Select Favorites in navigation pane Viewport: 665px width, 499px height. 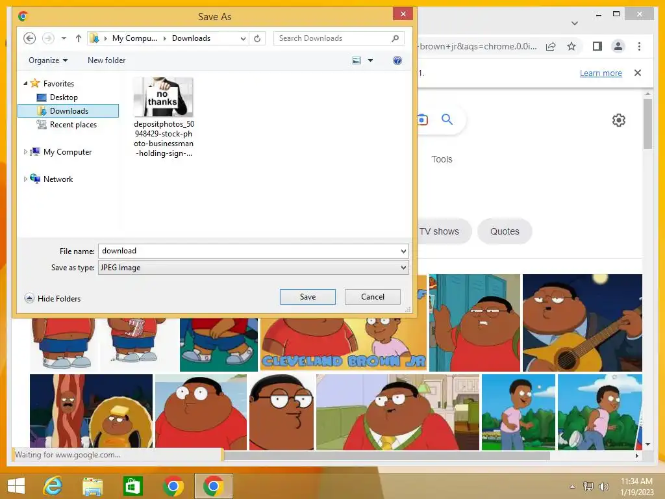pyautogui.click(x=58, y=84)
